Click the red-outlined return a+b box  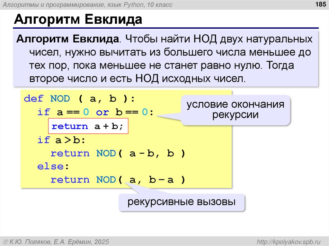pos(88,126)
